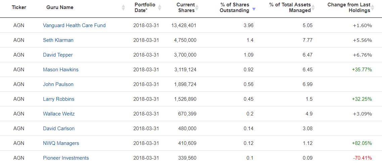The image size is (382, 163).
Task: Select total assets value 7.77
Action: coord(307,40)
